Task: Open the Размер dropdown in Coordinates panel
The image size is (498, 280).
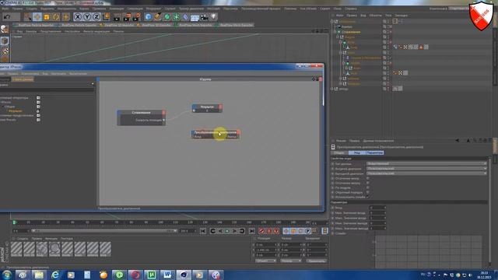Action: tap(291, 261)
